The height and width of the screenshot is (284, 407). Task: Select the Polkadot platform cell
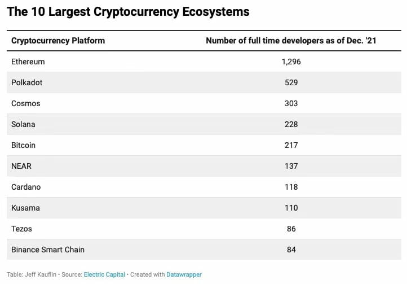tap(26, 82)
